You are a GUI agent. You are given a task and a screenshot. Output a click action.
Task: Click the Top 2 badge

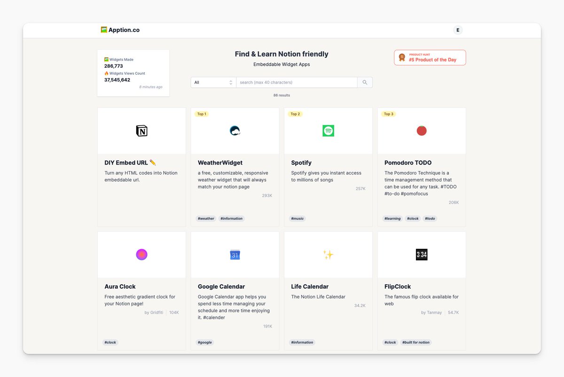[x=295, y=114]
